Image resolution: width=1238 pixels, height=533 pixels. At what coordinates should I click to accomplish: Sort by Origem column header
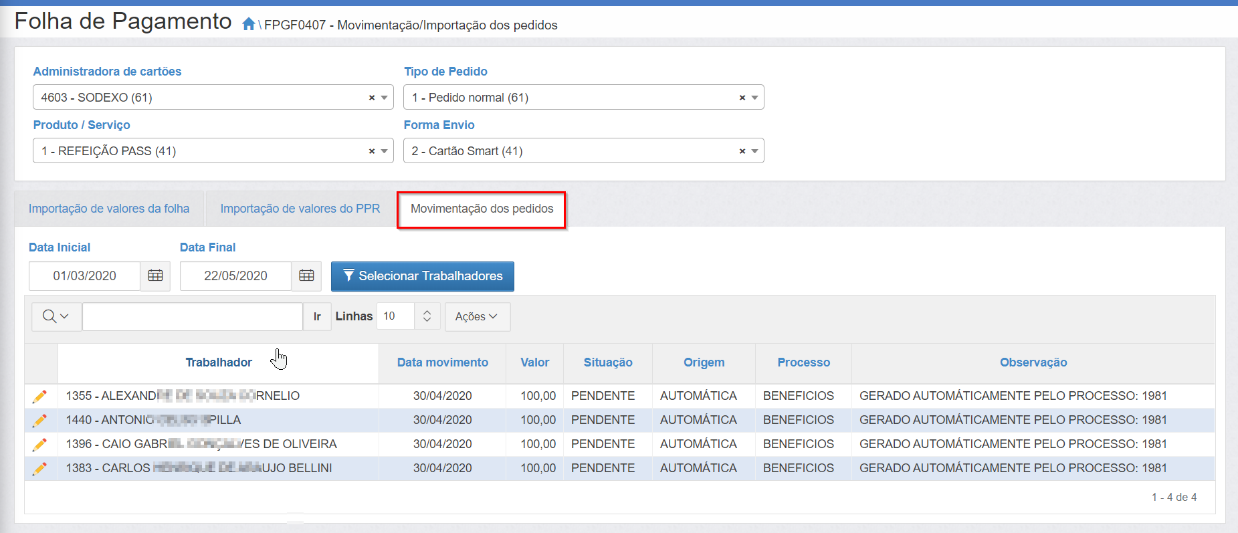coord(704,362)
